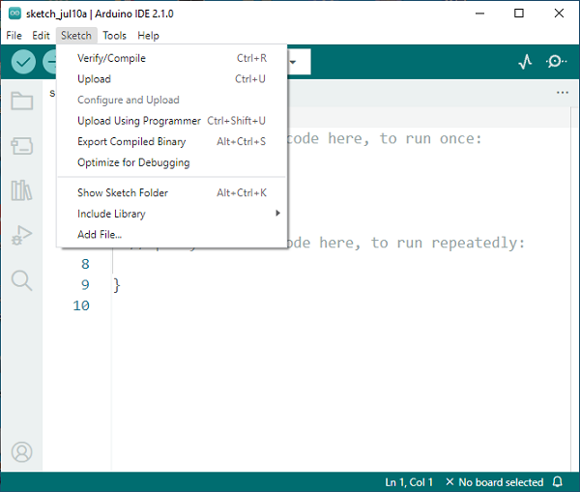
Task: Click the closing brace on line 9
Action: pyautogui.click(x=117, y=285)
